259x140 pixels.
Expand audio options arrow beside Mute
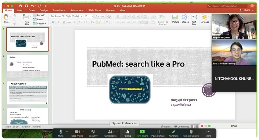[x=67, y=131]
